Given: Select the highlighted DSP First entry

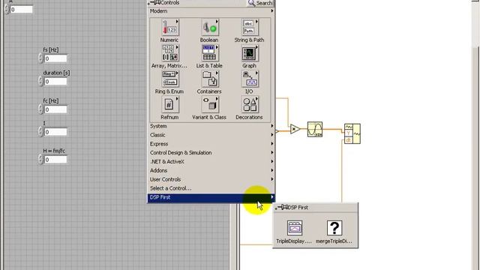Looking at the screenshot, I should coord(211,197).
